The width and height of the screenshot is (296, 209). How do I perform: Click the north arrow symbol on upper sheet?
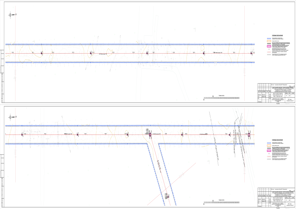[x=11, y=15]
